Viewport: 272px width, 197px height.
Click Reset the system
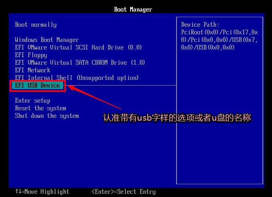pos(40,108)
